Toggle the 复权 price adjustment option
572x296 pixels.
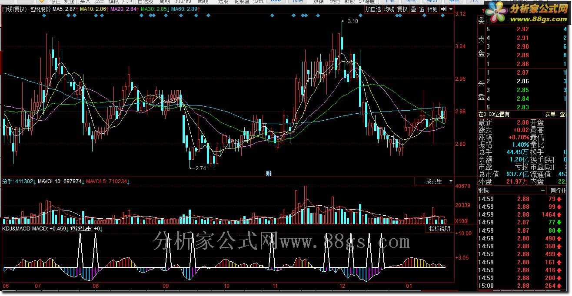pyautogui.click(x=402, y=9)
